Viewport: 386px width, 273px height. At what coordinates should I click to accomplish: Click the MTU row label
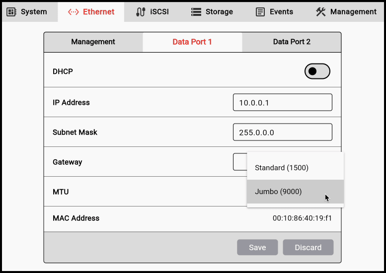point(61,192)
